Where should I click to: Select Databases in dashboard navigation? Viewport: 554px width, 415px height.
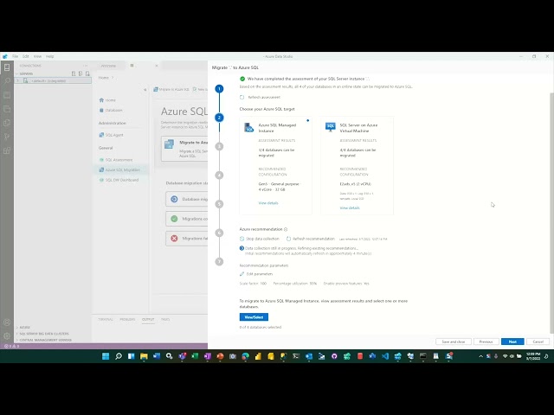tap(113, 110)
